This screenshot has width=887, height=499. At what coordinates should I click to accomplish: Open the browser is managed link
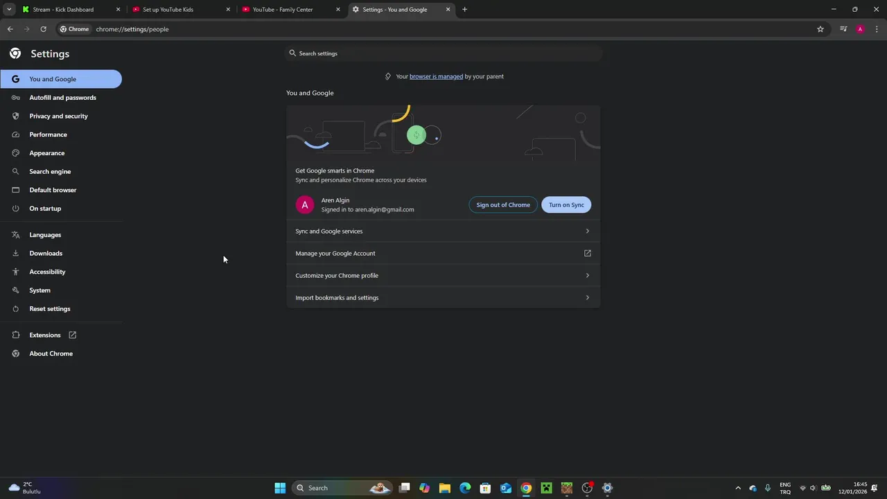[x=436, y=76]
